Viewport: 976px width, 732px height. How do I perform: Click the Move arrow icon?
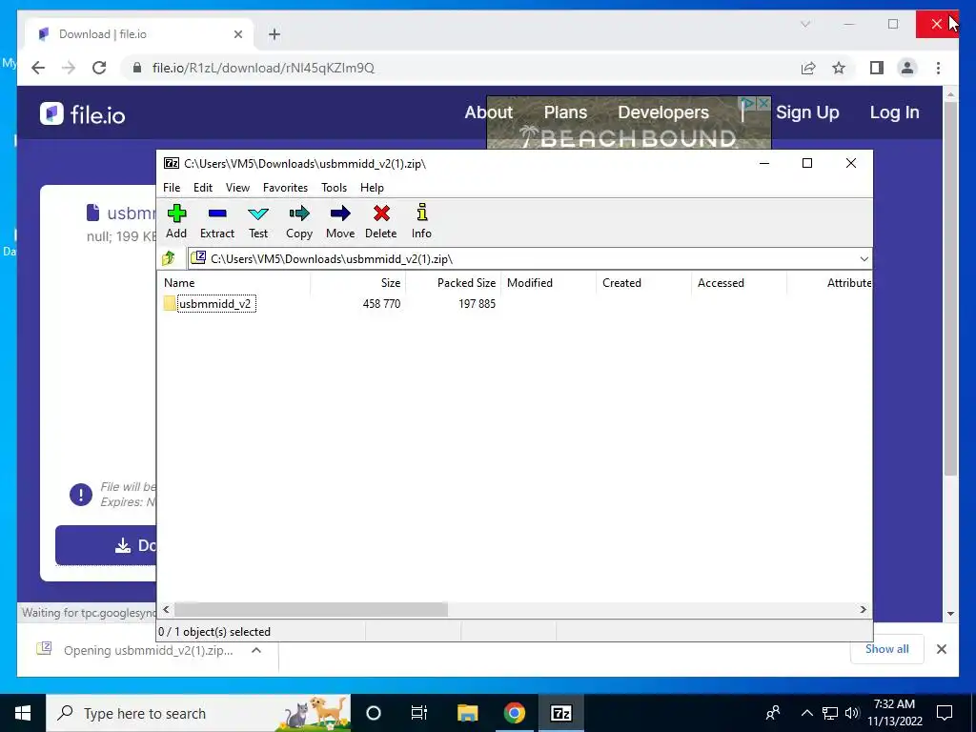340,221
